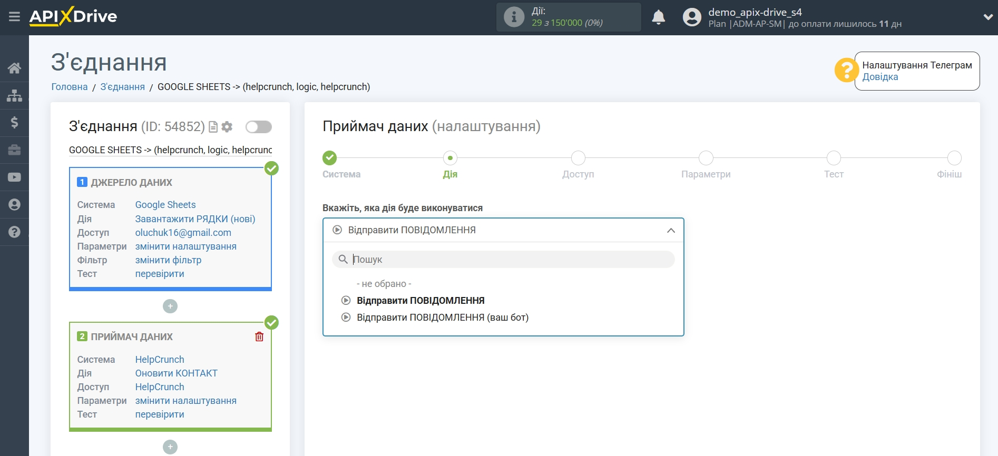Expand the account menu chevron
Viewport: 998px width, 456px height.
point(988,17)
